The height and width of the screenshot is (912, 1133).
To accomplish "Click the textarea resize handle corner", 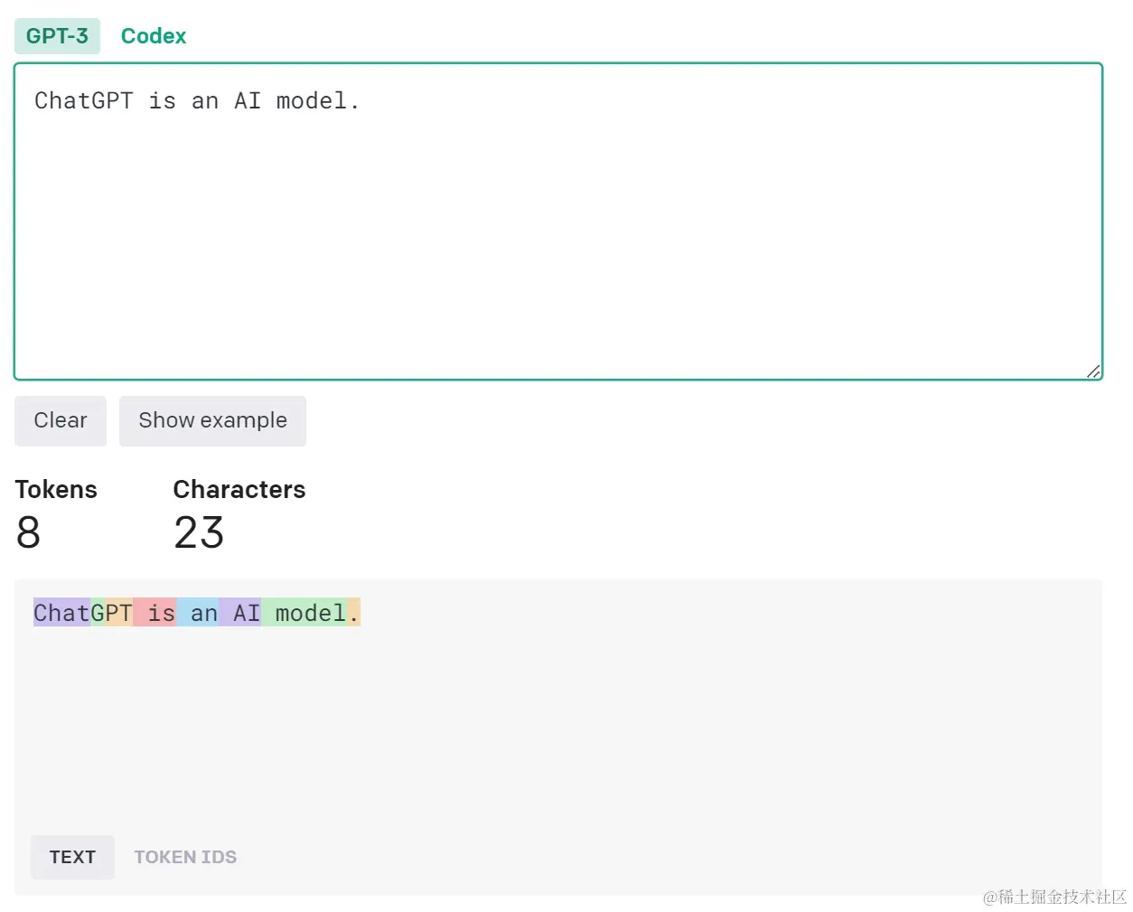I will [1093, 371].
